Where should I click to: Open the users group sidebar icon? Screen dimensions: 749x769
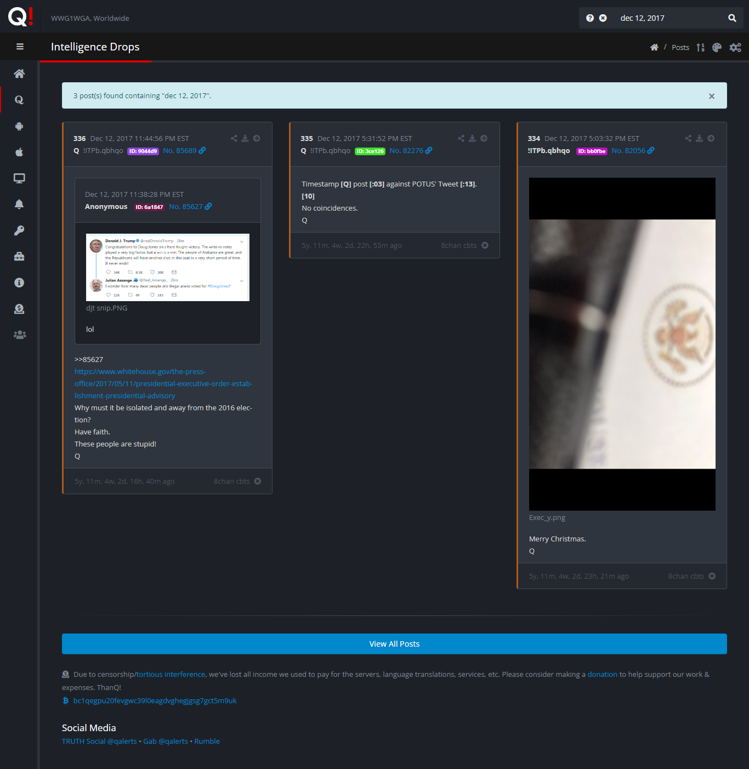click(x=19, y=335)
